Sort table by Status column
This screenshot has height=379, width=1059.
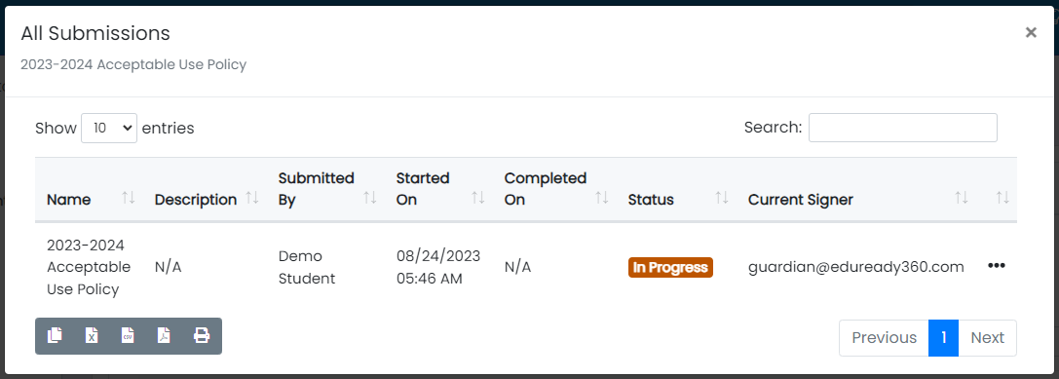coord(722,198)
